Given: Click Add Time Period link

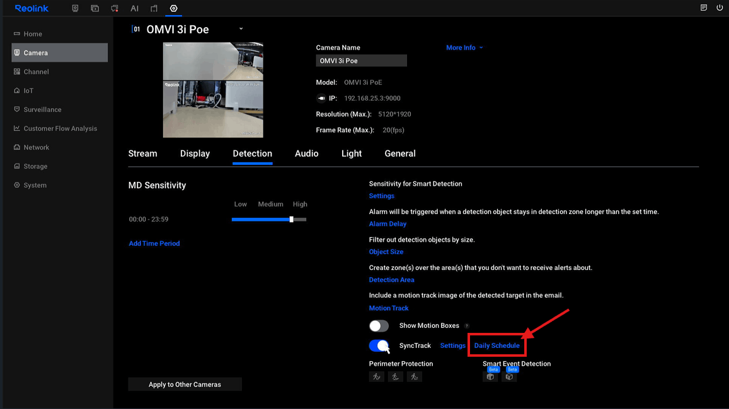Looking at the screenshot, I should [x=154, y=244].
